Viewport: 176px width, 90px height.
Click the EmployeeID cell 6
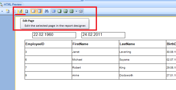click(48, 60)
